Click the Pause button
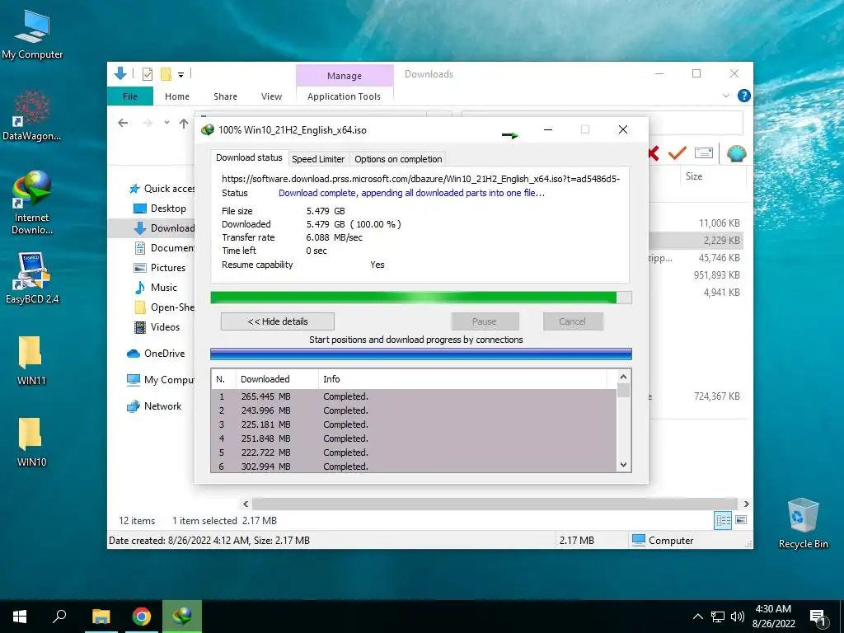 click(485, 321)
